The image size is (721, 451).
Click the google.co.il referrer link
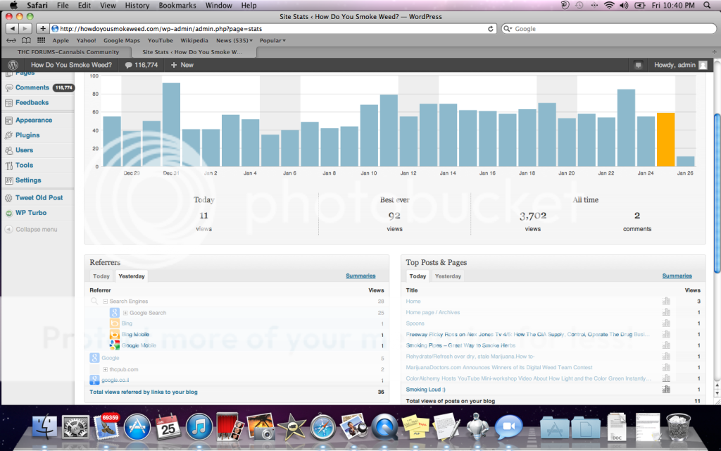coord(115,380)
